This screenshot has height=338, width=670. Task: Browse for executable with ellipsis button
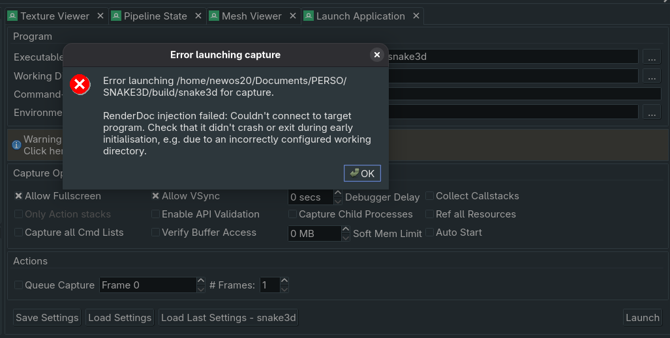pyautogui.click(x=652, y=57)
